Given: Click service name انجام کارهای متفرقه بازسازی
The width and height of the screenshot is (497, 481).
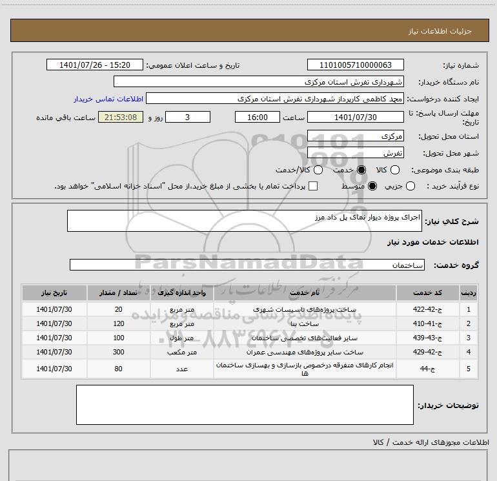Looking at the screenshot, I should point(305,369).
